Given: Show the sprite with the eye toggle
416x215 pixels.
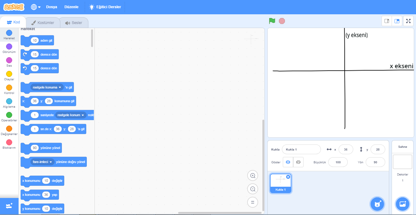Looking at the screenshot, I should tap(288, 162).
